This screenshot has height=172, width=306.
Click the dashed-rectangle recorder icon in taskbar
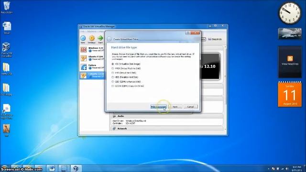point(64,168)
